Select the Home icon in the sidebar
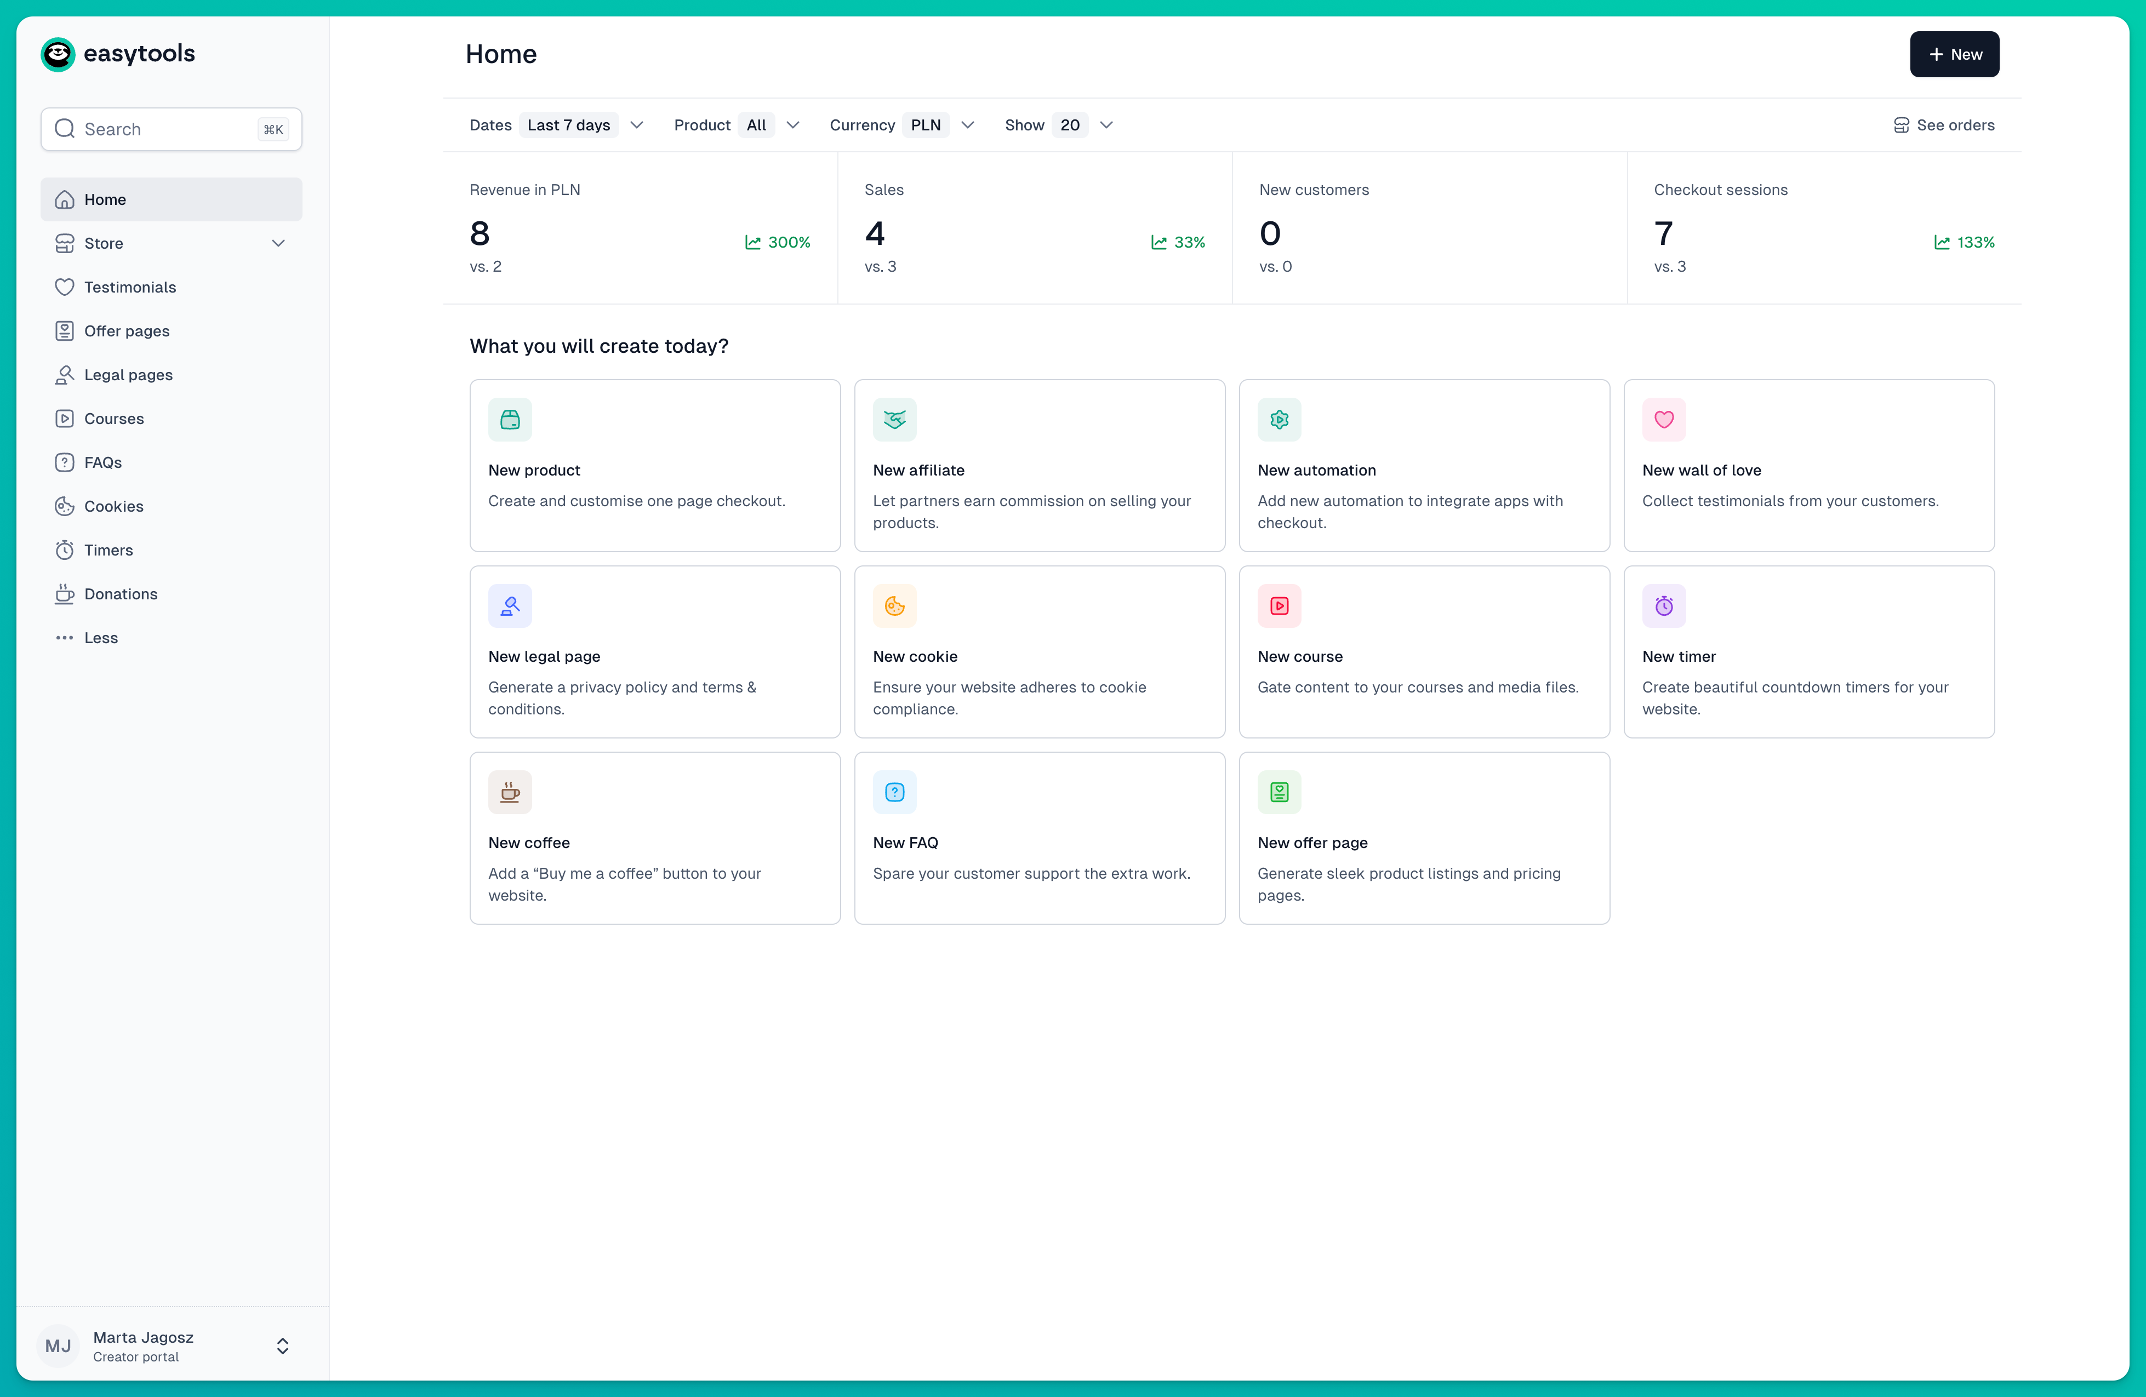 pos(64,199)
